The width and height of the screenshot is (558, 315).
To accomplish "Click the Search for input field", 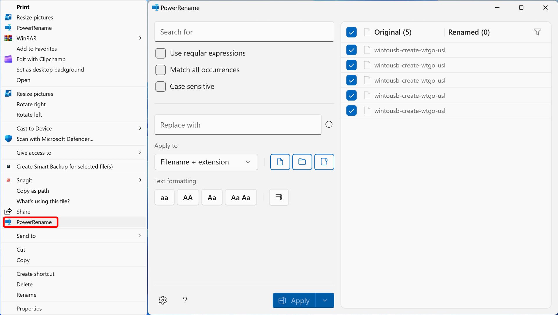I will coord(244,32).
